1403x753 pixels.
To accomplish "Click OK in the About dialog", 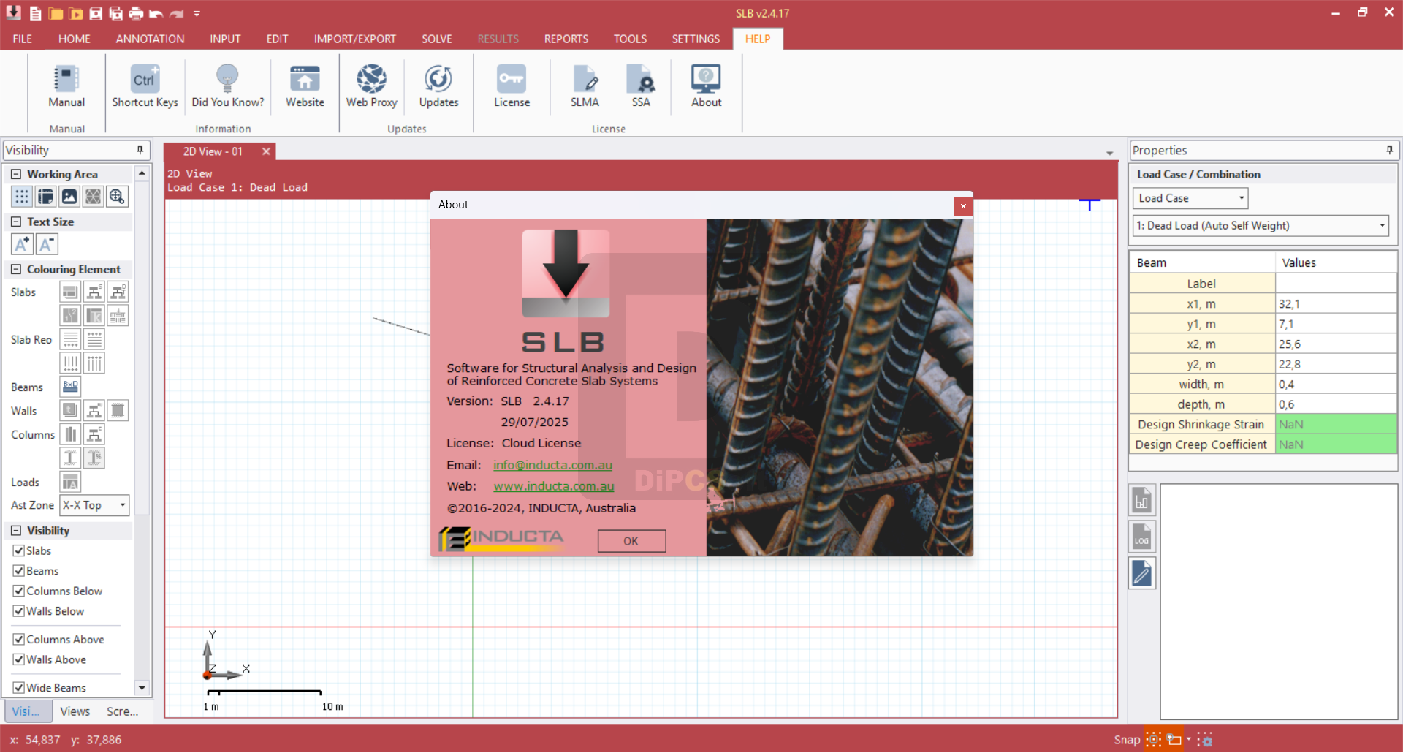I will pos(631,541).
